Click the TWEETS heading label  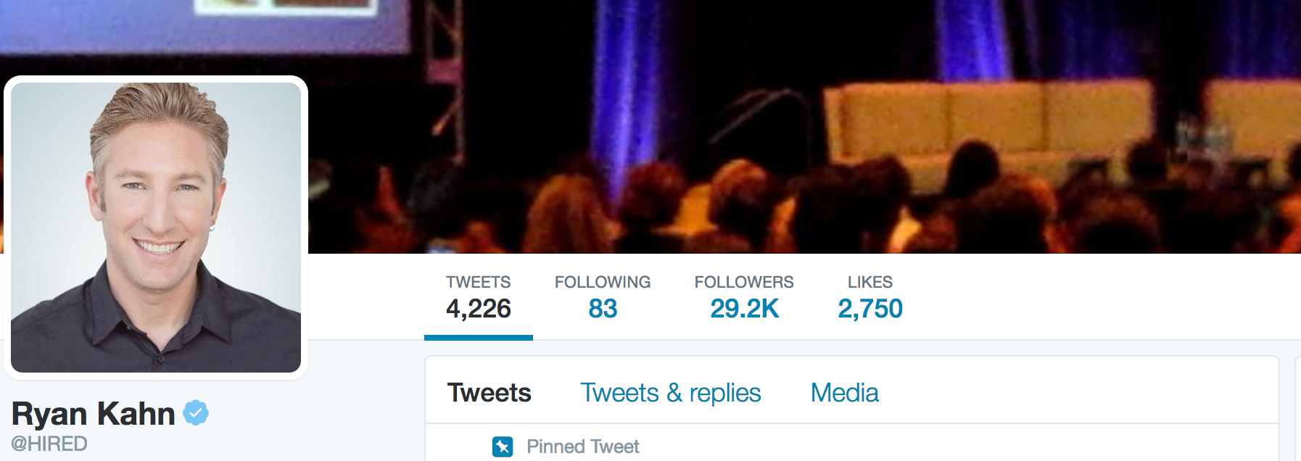pos(479,282)
